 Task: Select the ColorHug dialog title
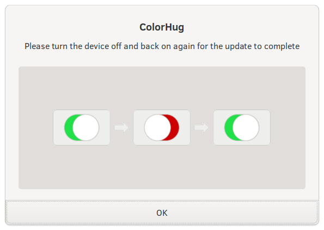(162, 27)
